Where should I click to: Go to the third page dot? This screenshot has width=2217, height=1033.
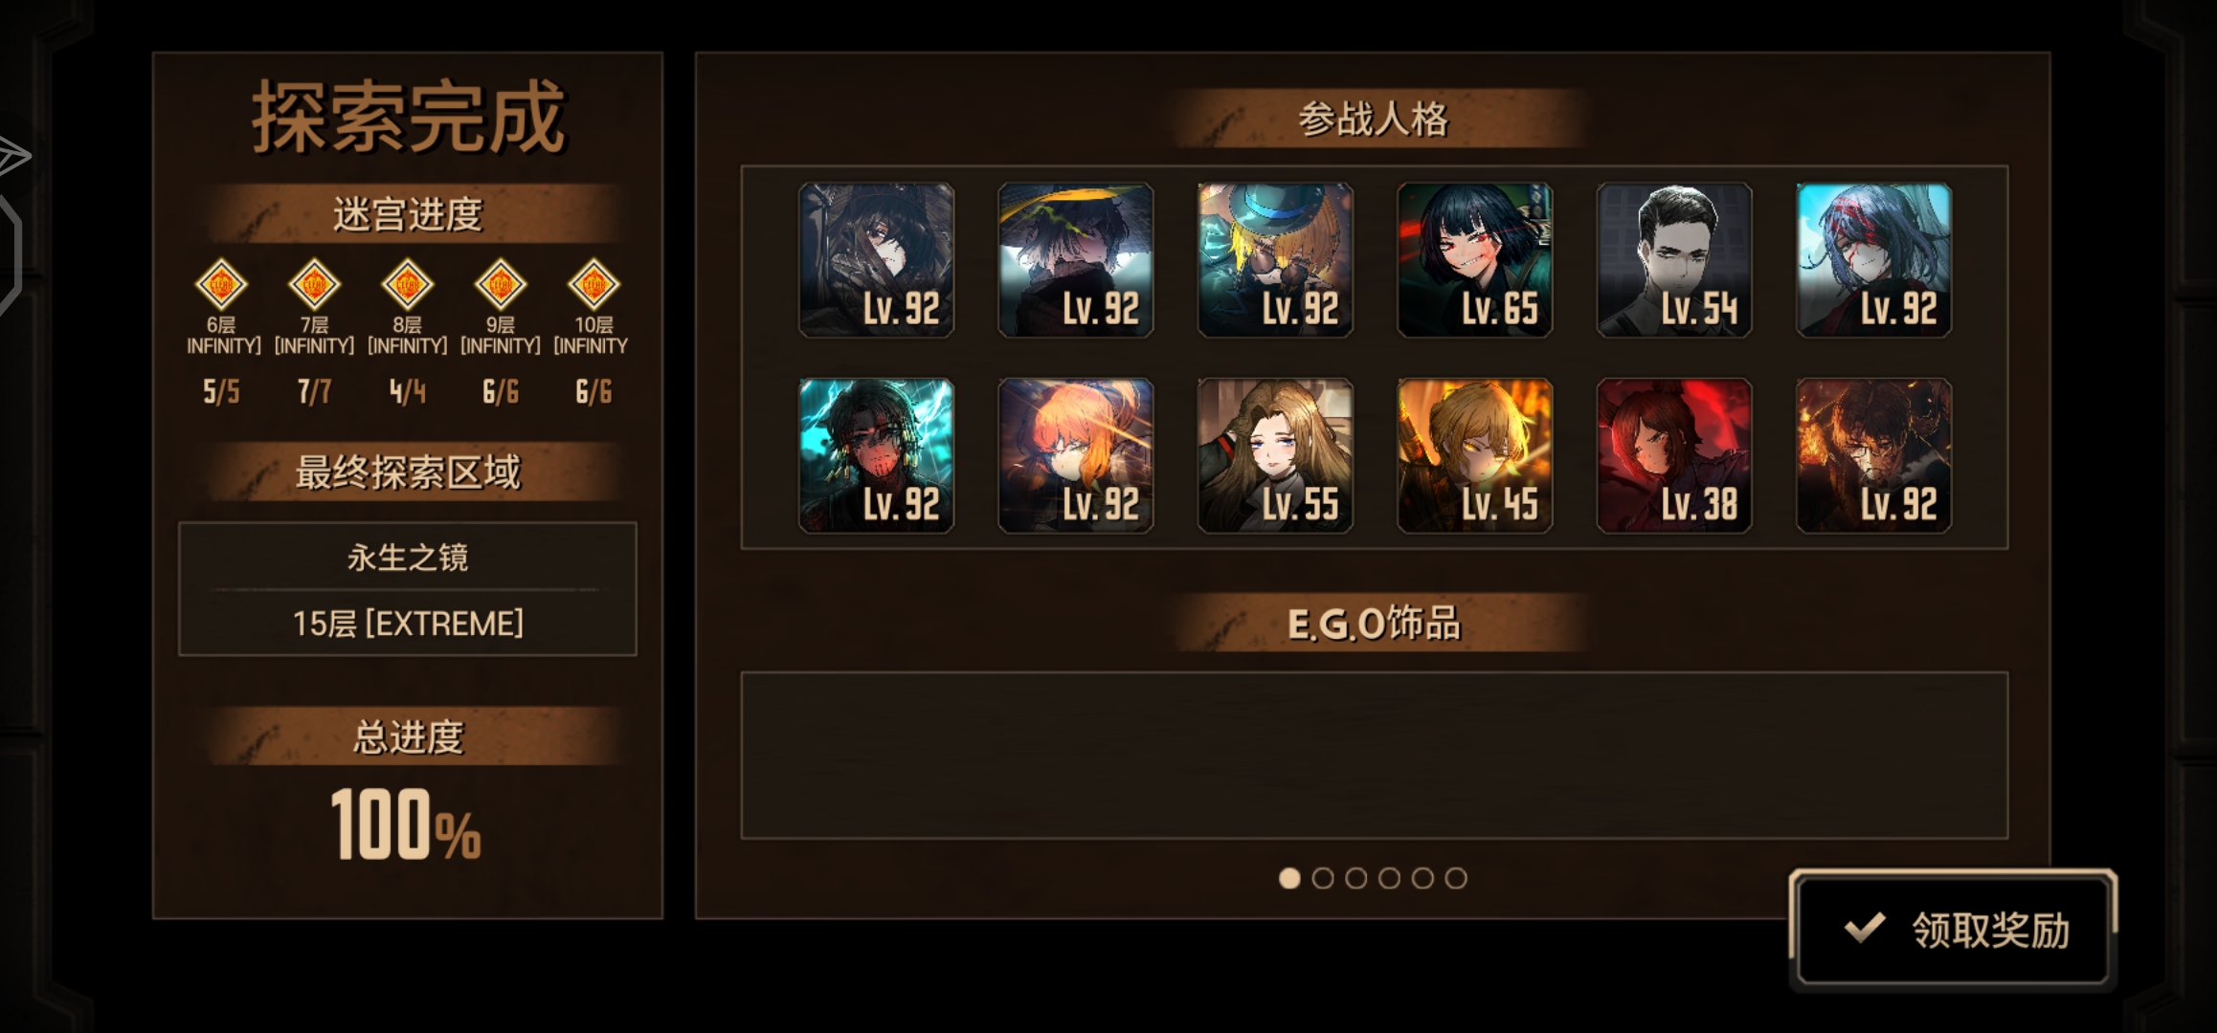(x=1355, y=878)
